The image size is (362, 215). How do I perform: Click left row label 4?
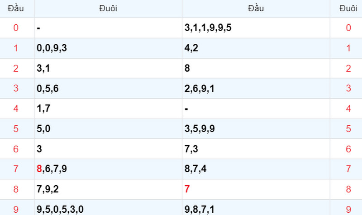[16, 109]
